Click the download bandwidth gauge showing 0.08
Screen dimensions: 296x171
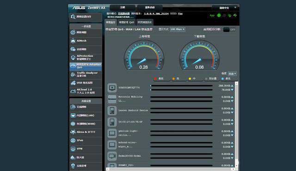(199, 55)
